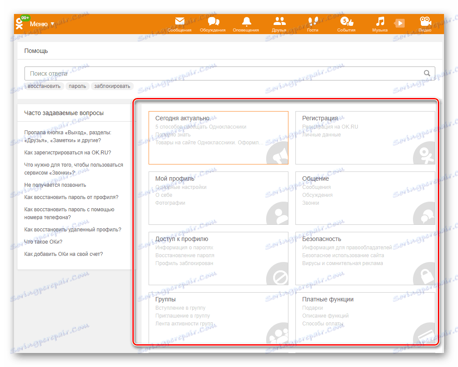Open Безопасное использование сайта link

point(343,255)
